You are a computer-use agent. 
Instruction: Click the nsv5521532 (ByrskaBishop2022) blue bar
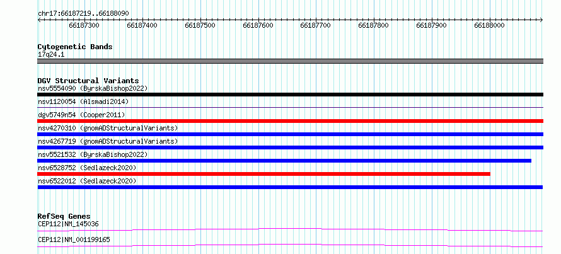point(284,161)
